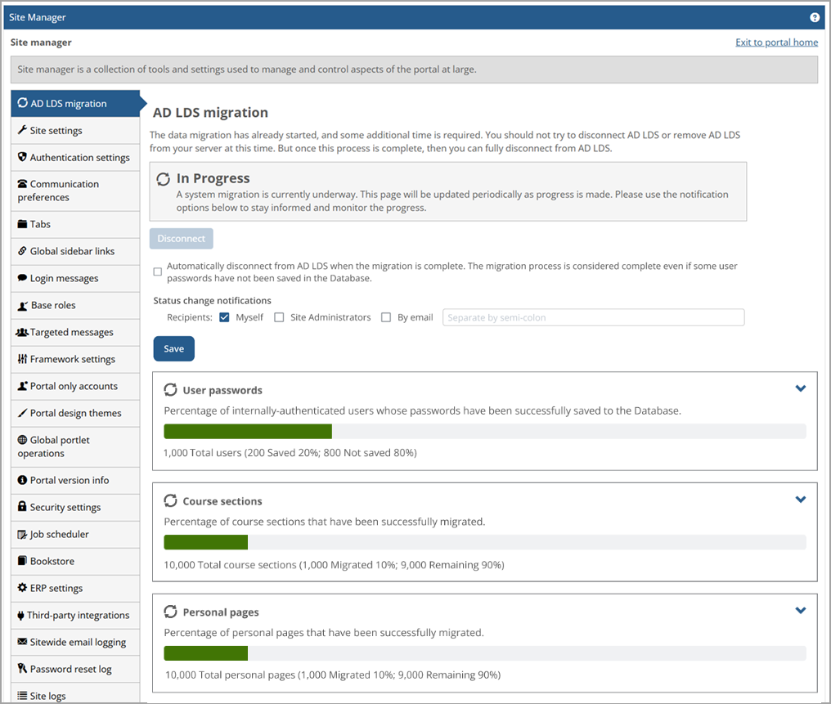Click the AD LDS migration sync icon in sidebar
Image resolution: width=831 pixels, height=704 pixels.
pos(22,103)
